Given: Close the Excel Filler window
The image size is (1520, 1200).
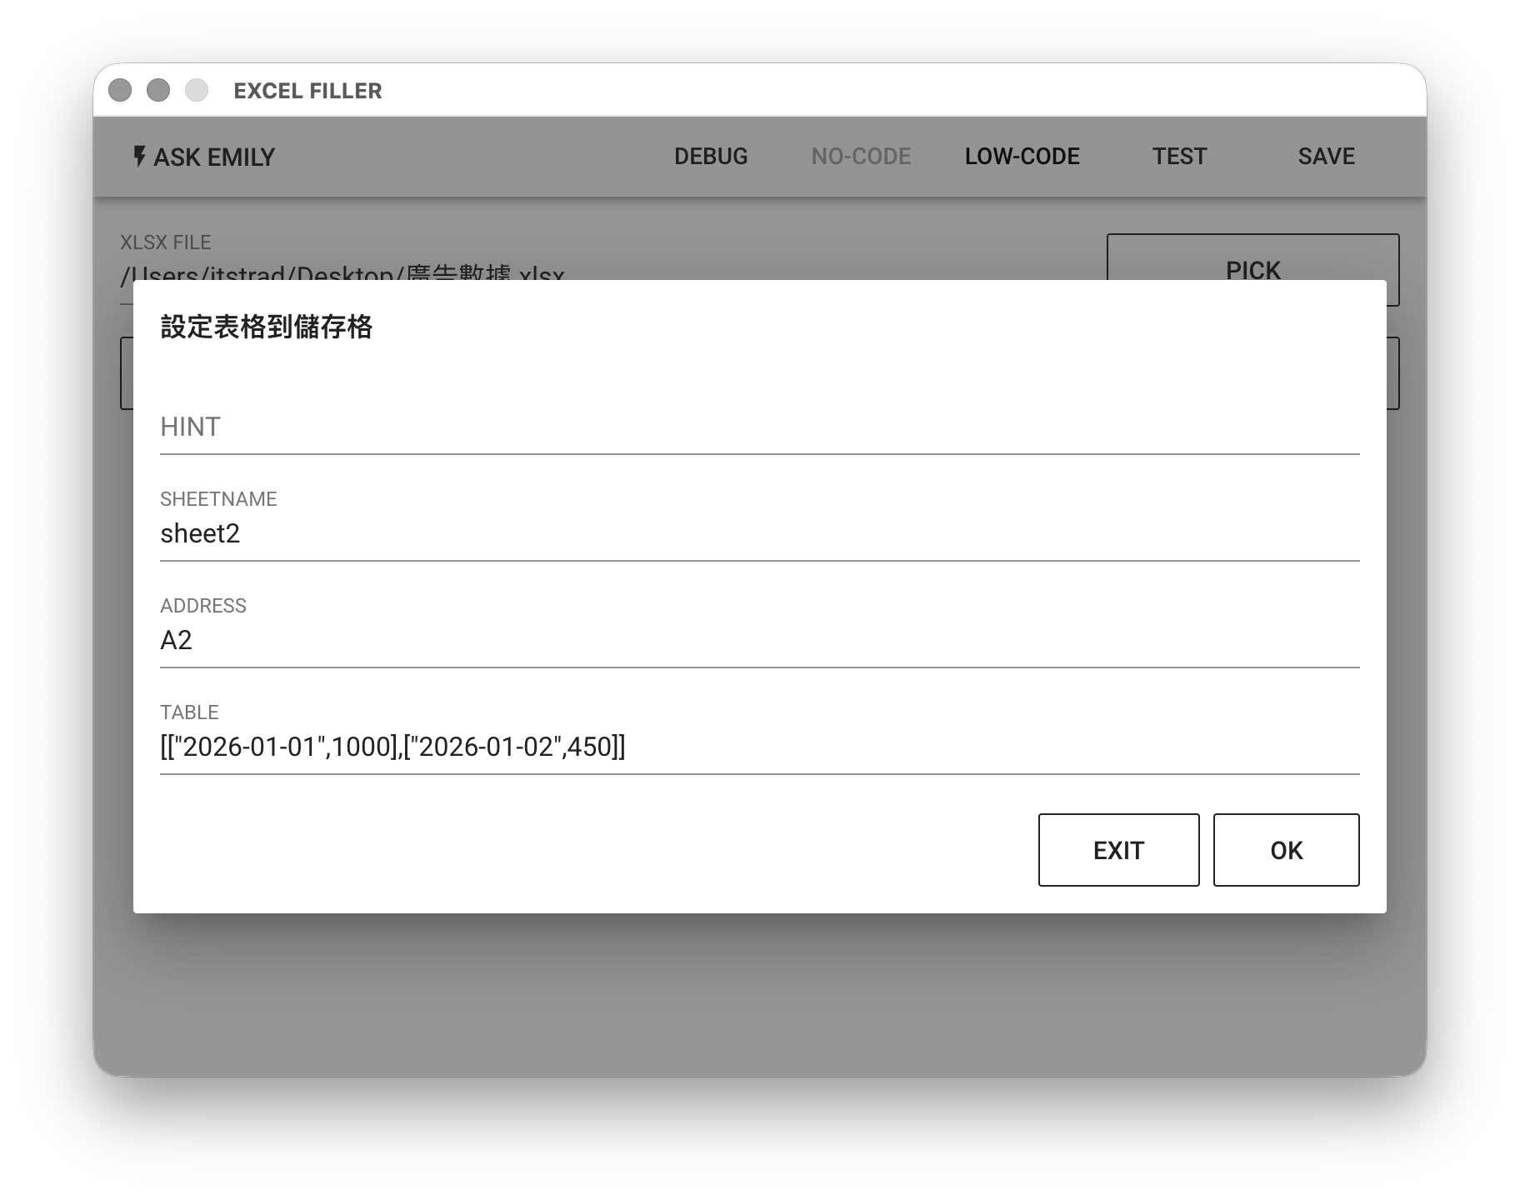Looking at the screenshot, I should (x=120, y=90).
